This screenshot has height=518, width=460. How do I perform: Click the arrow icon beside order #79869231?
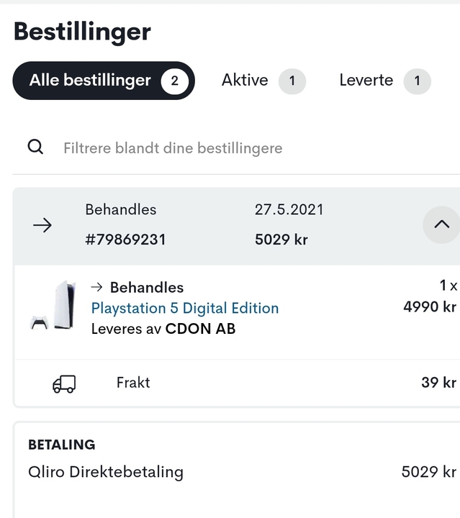point(42,225)
